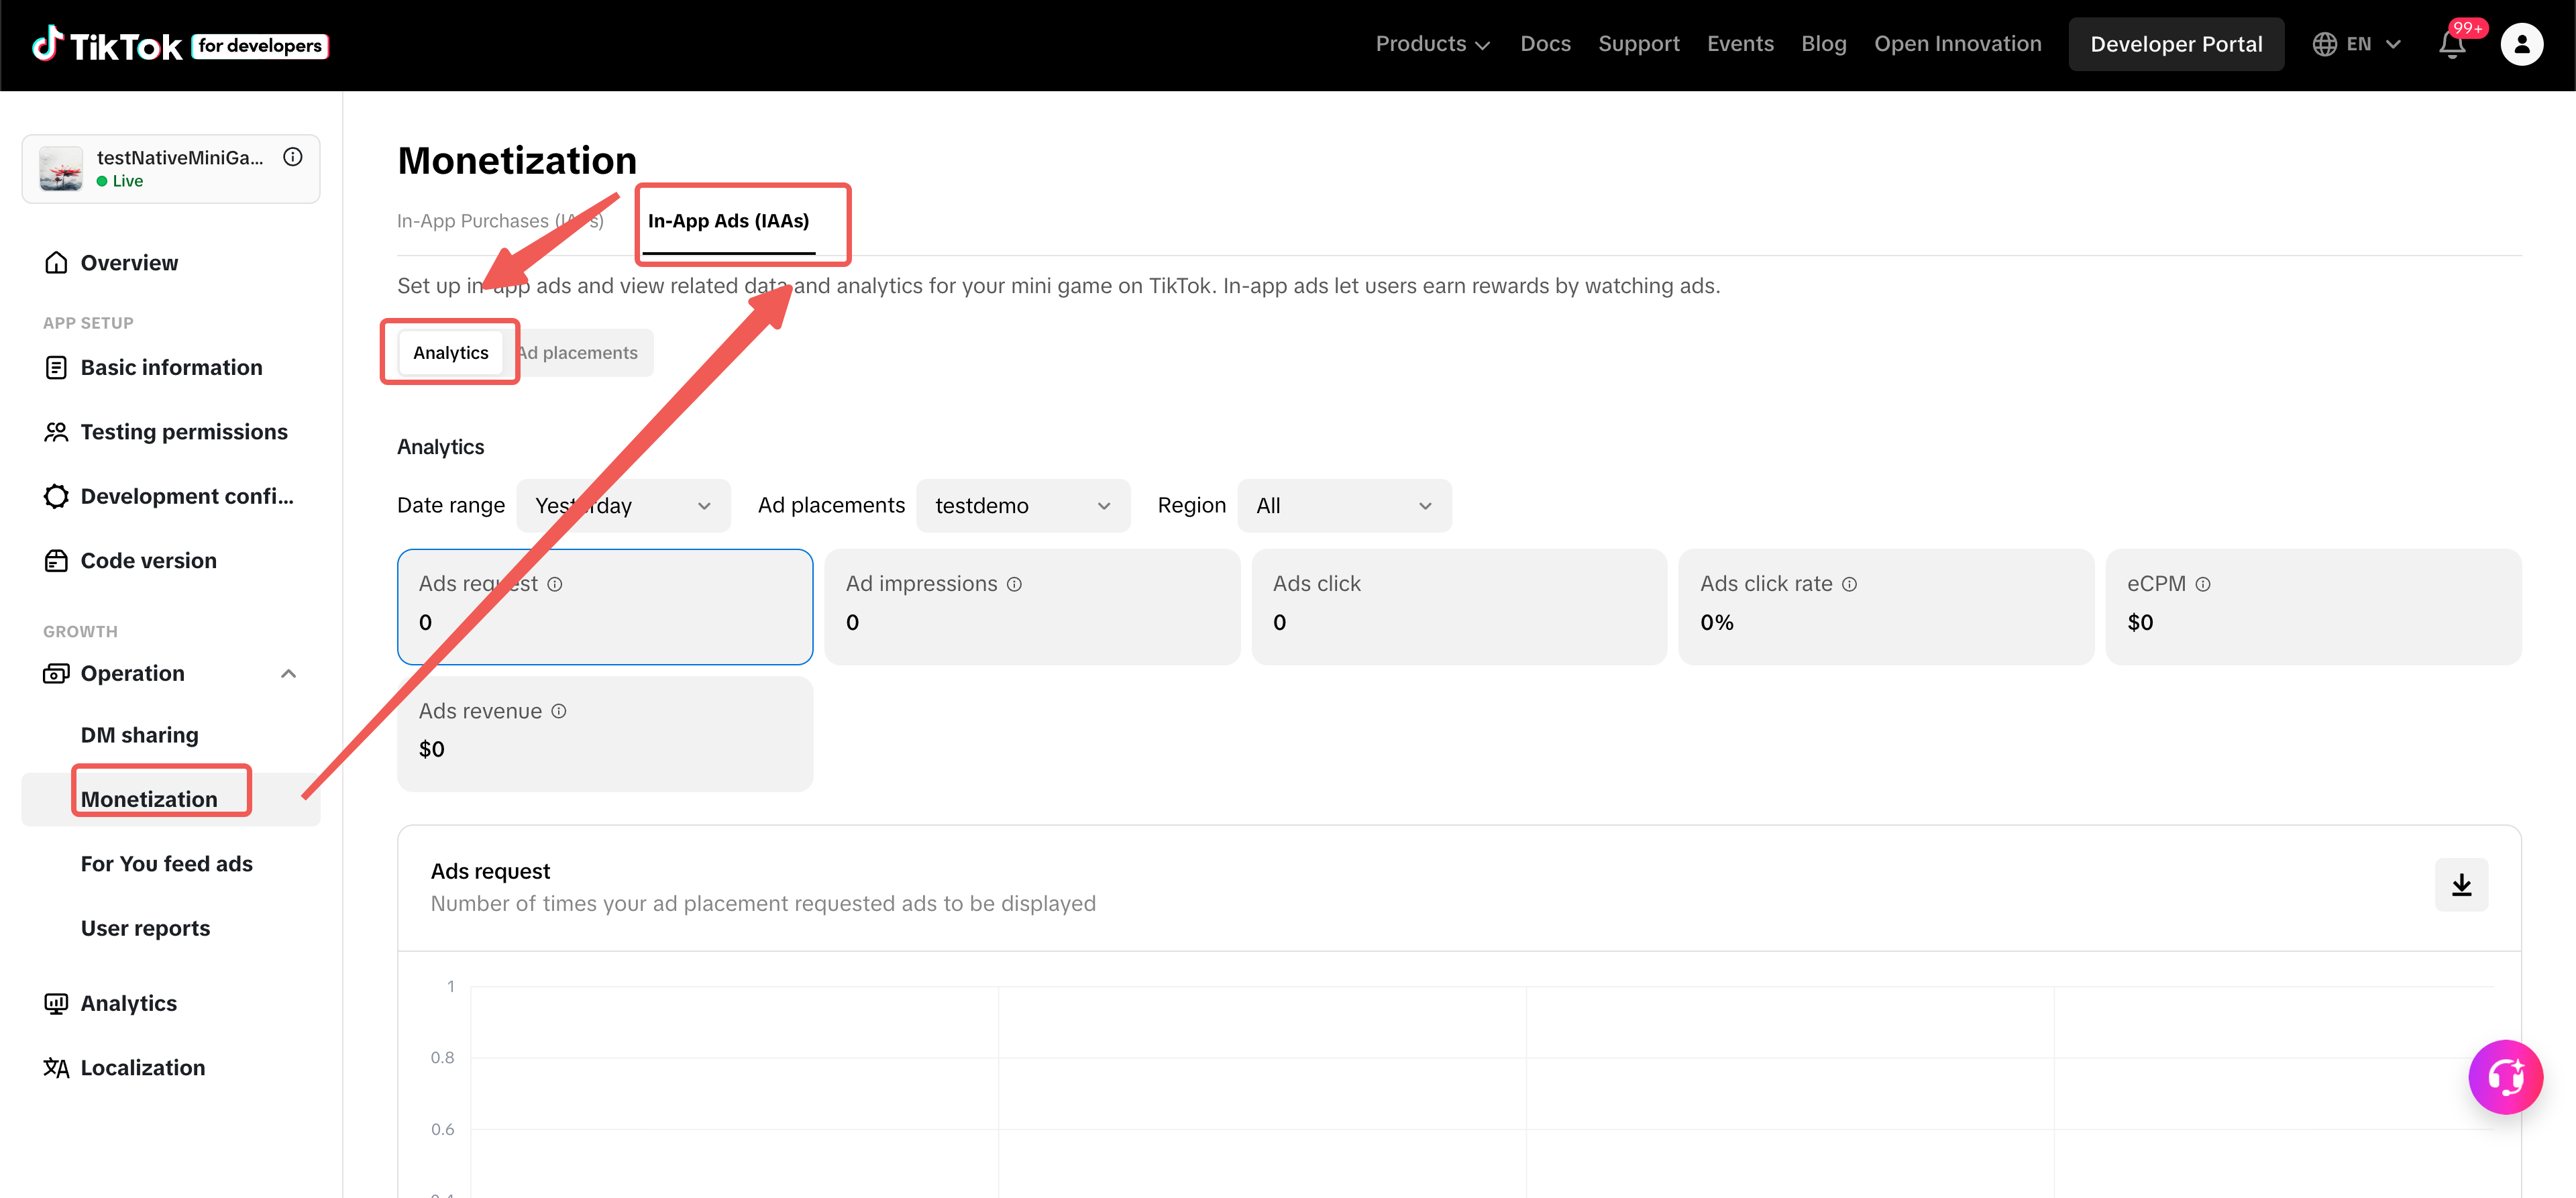Select the Ads click rate metric card
2576x1198 pixels.
[x=1886, y=607]
